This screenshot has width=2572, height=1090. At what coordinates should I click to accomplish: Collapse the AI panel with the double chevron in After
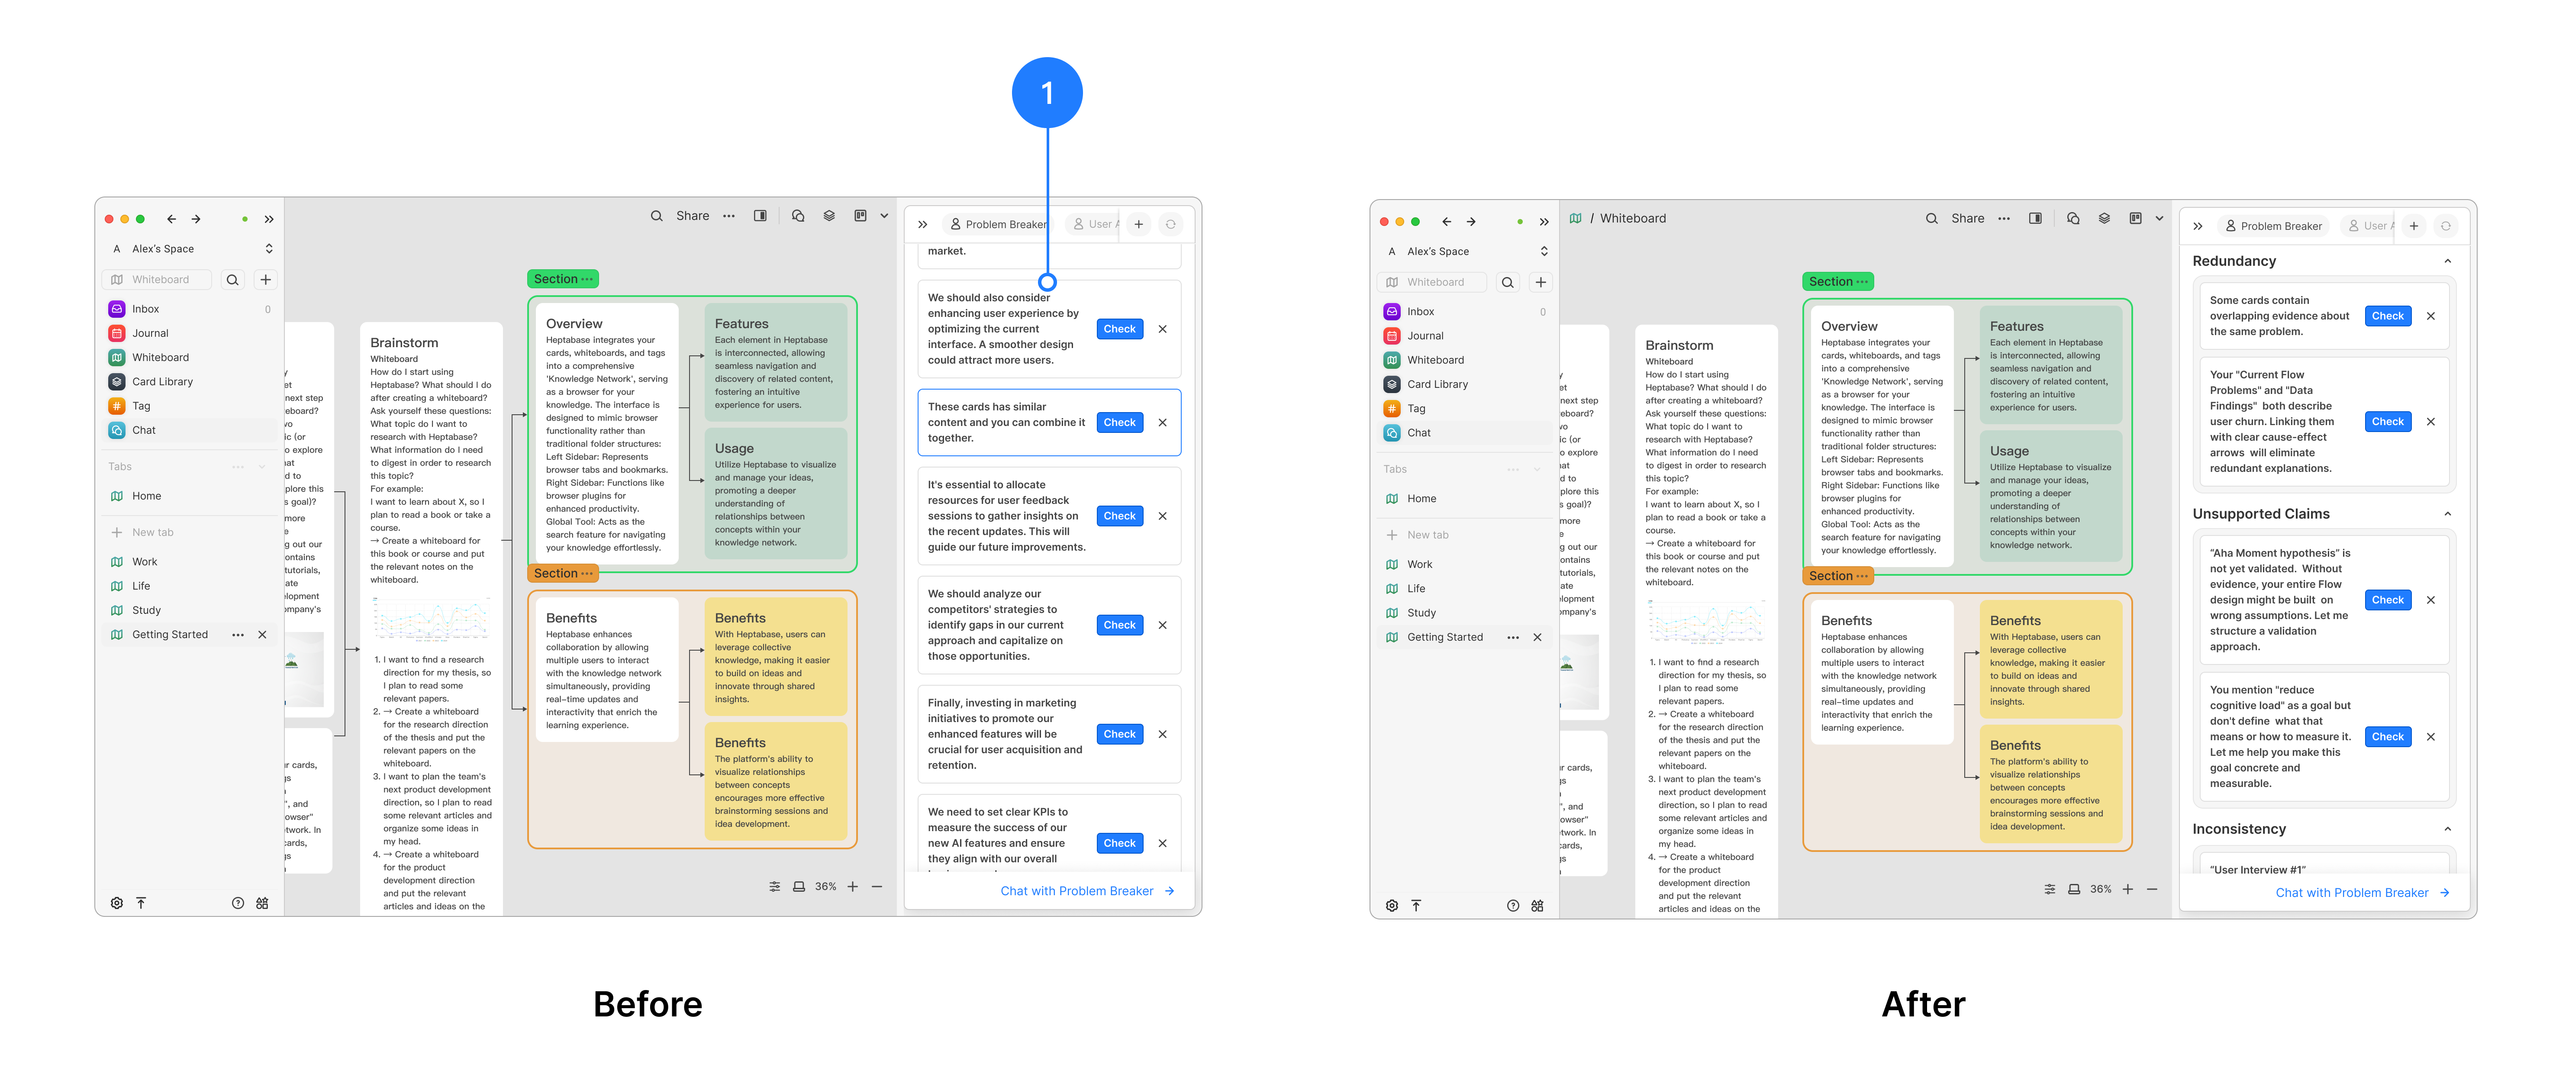click(2198, 226)
